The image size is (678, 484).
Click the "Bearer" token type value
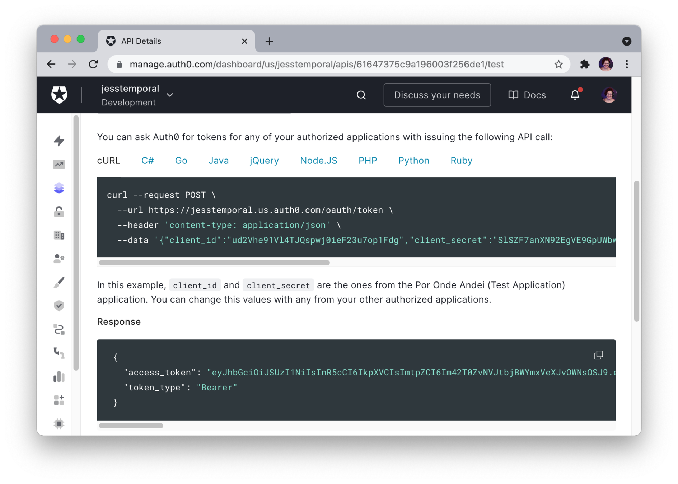[217, 388]
